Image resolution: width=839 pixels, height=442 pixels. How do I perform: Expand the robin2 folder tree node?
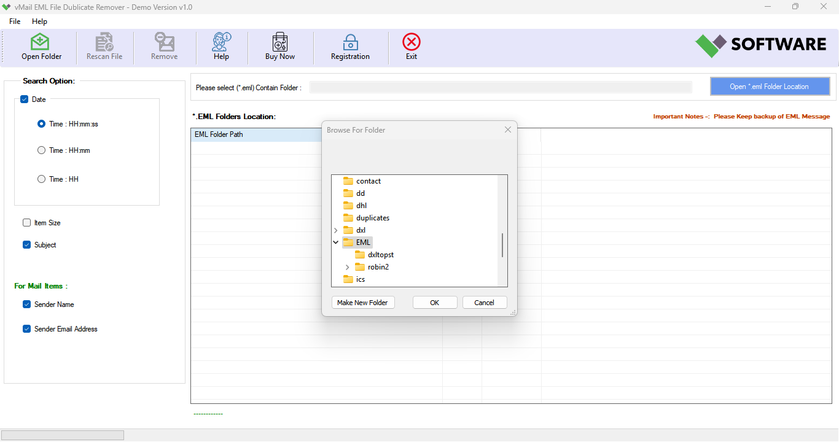pos(347,267)
